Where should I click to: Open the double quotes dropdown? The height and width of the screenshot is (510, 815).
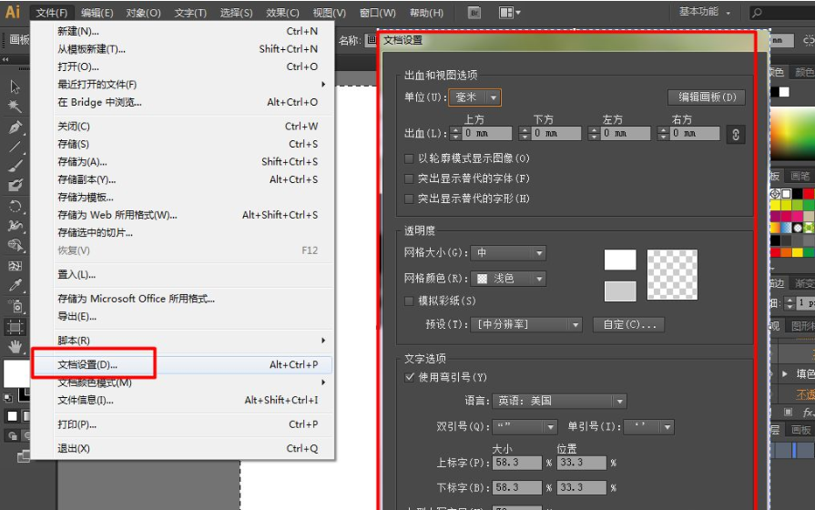click(525, 427)
